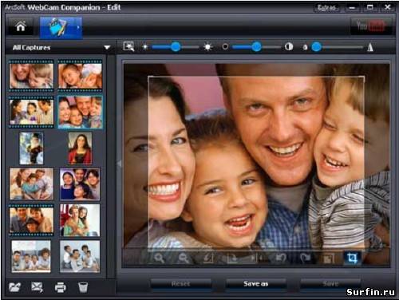
Task: Open the YouTube upload button
Action: [x=370, y=26]
